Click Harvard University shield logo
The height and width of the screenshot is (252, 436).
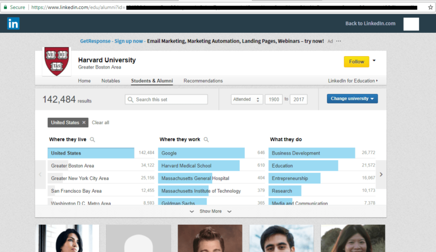point(57,61)
